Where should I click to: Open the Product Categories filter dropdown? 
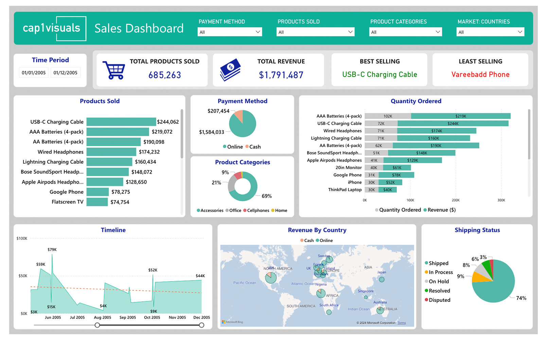click(x=405, y=32)
